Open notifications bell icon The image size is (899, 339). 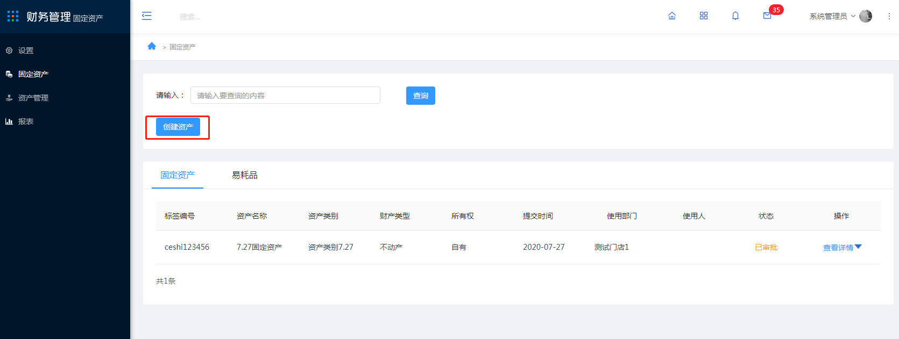click(x=735, y=16)
